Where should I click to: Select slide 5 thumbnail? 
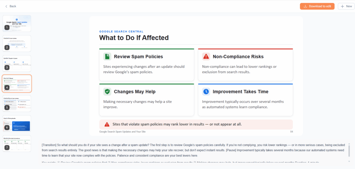[17, 103]
